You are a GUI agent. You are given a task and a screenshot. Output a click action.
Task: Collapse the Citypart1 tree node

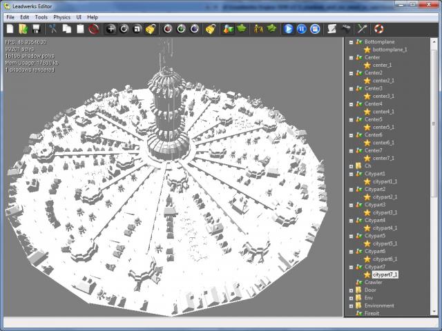351,174
